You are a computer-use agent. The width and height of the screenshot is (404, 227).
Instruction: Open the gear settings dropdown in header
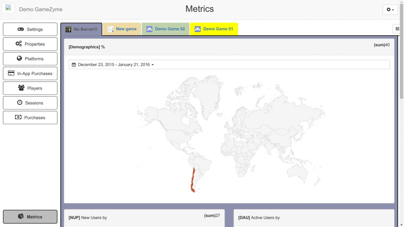(x=390, y=10)
